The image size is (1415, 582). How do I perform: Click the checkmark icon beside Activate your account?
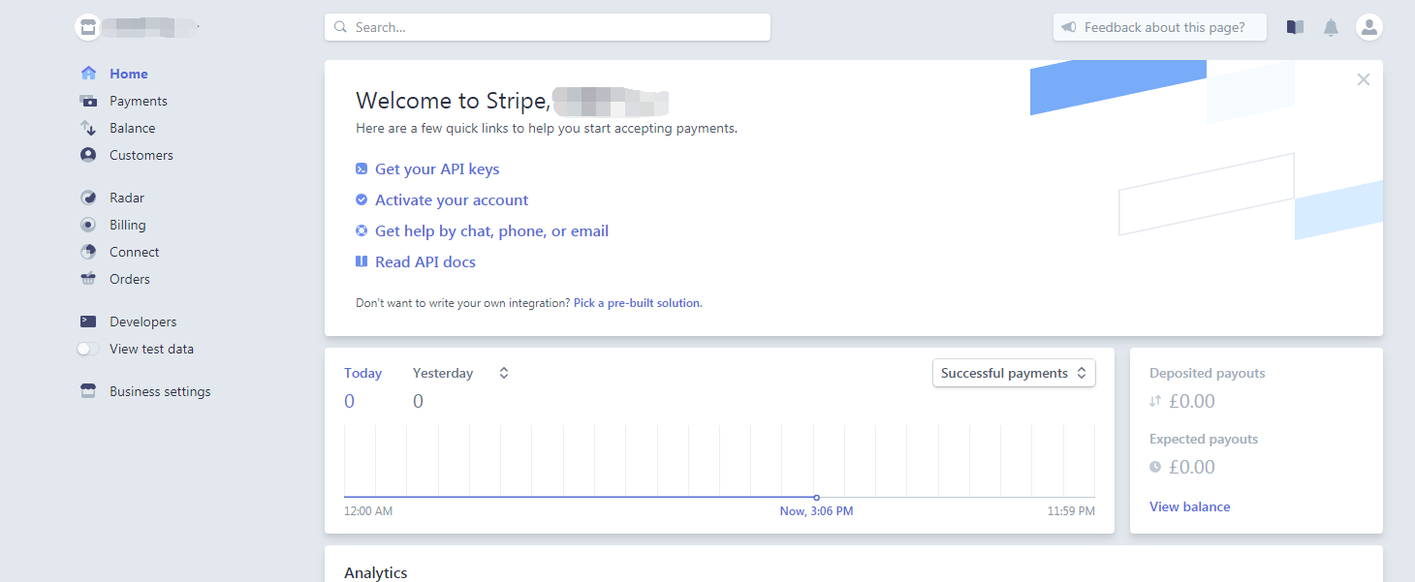point(362,199)
